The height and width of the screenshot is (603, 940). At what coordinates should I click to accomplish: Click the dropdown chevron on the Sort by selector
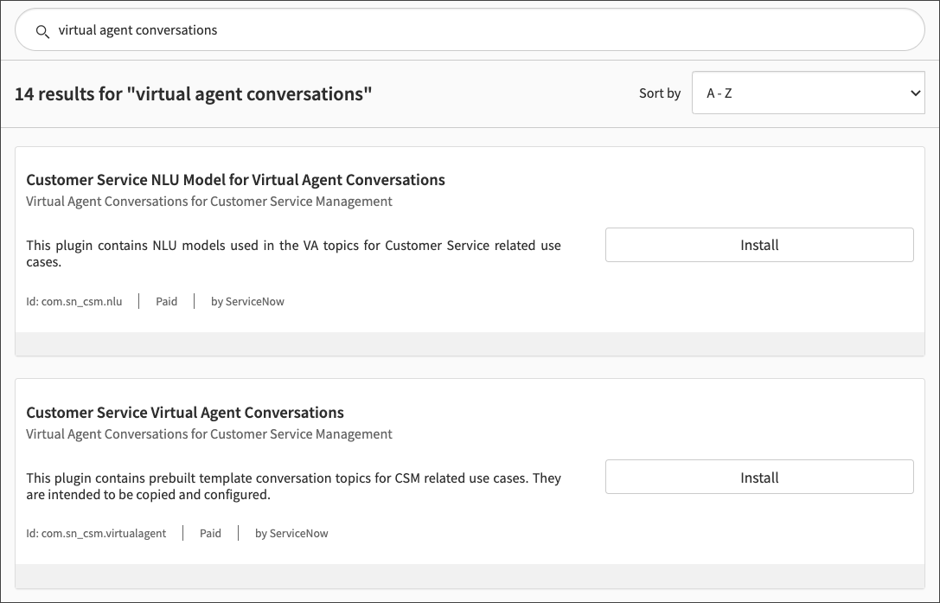[x=914, y=93]
